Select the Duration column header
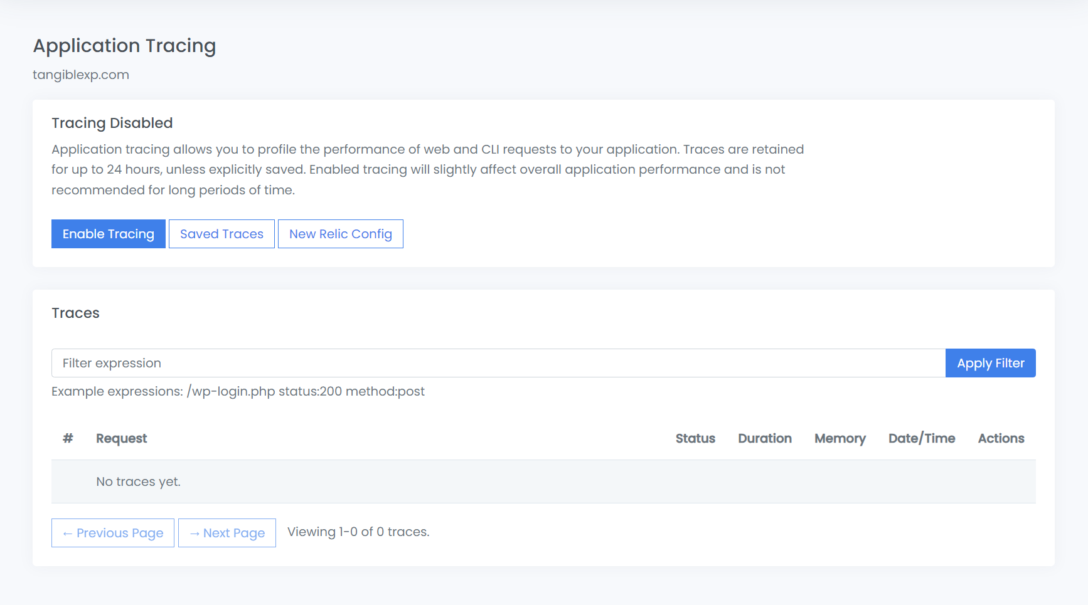 tap(764, 438)
